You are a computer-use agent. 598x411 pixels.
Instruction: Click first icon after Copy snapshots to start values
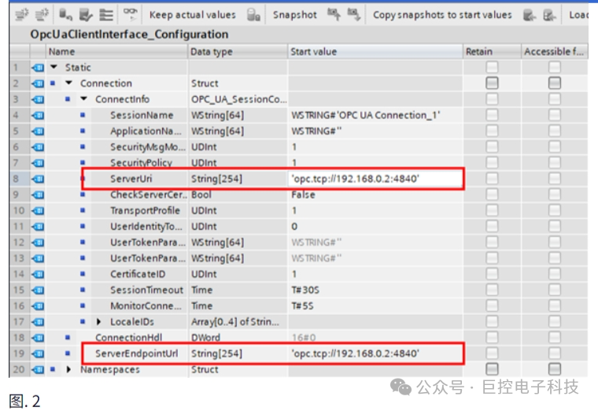(530, 15)
